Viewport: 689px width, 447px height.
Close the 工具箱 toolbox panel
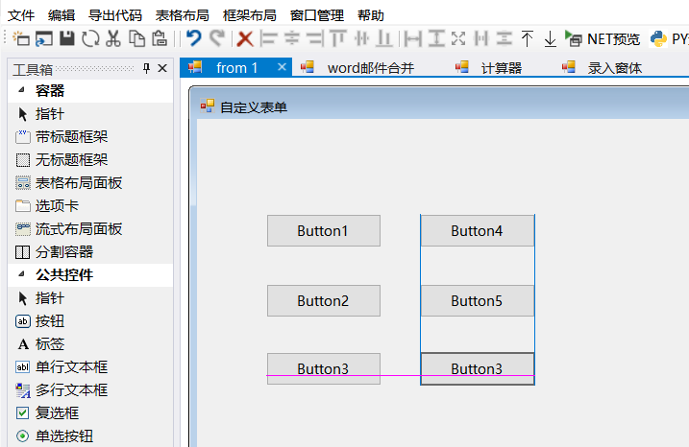[x=162, y=68]
